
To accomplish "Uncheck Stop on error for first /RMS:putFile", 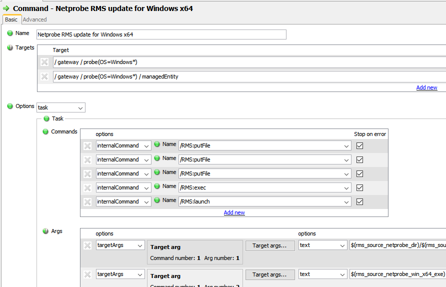I will pyautogui.click(x=360, y=146).
